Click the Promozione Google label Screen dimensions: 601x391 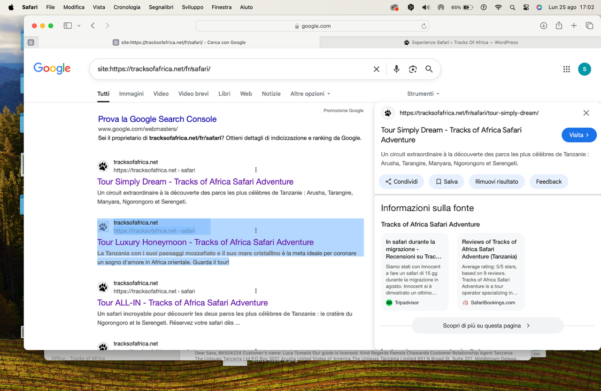(x=343, y=110)
